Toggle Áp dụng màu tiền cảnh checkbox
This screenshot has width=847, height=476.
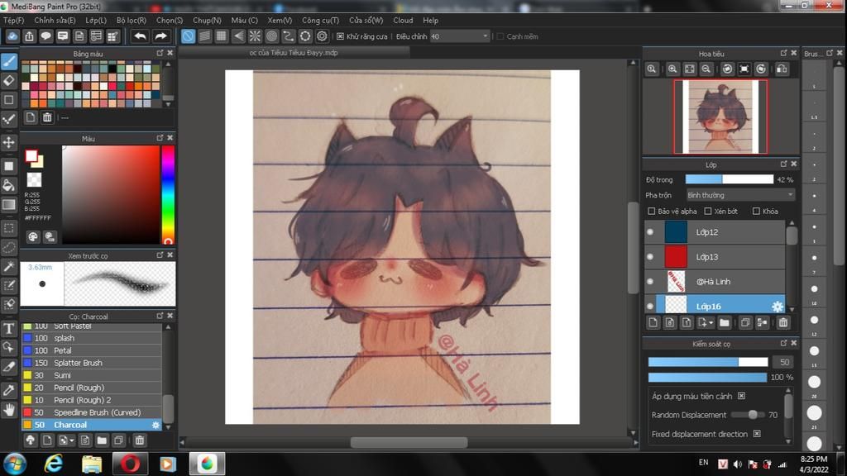click(742, 396)
